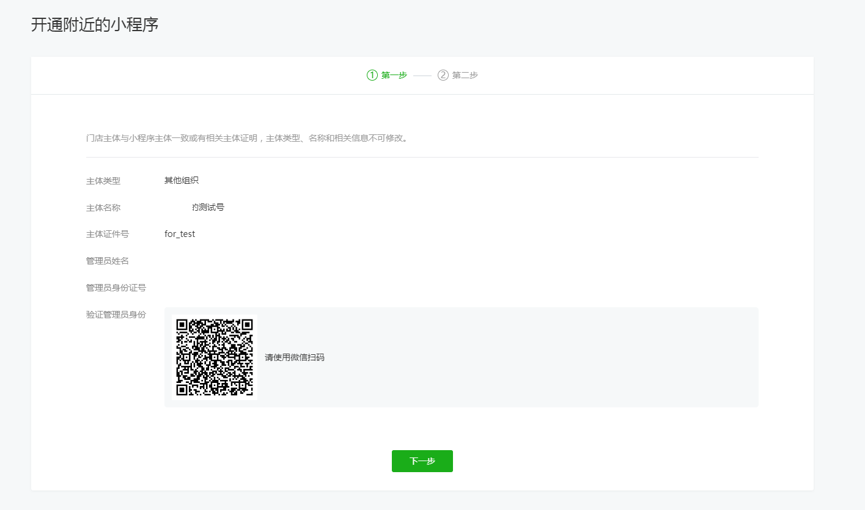The image size is (865, 510).
Task: Click the 主体名称 label
Action: [103, 208]
